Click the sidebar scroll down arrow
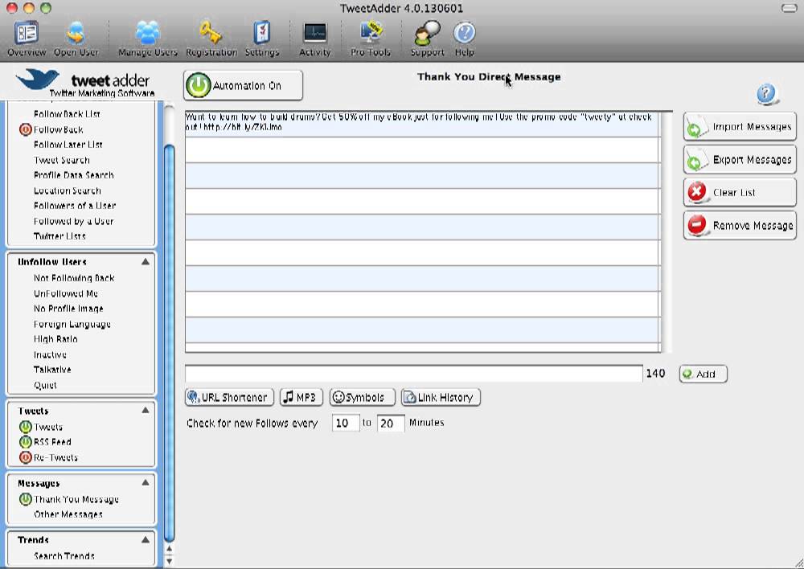 click(169, 561)
